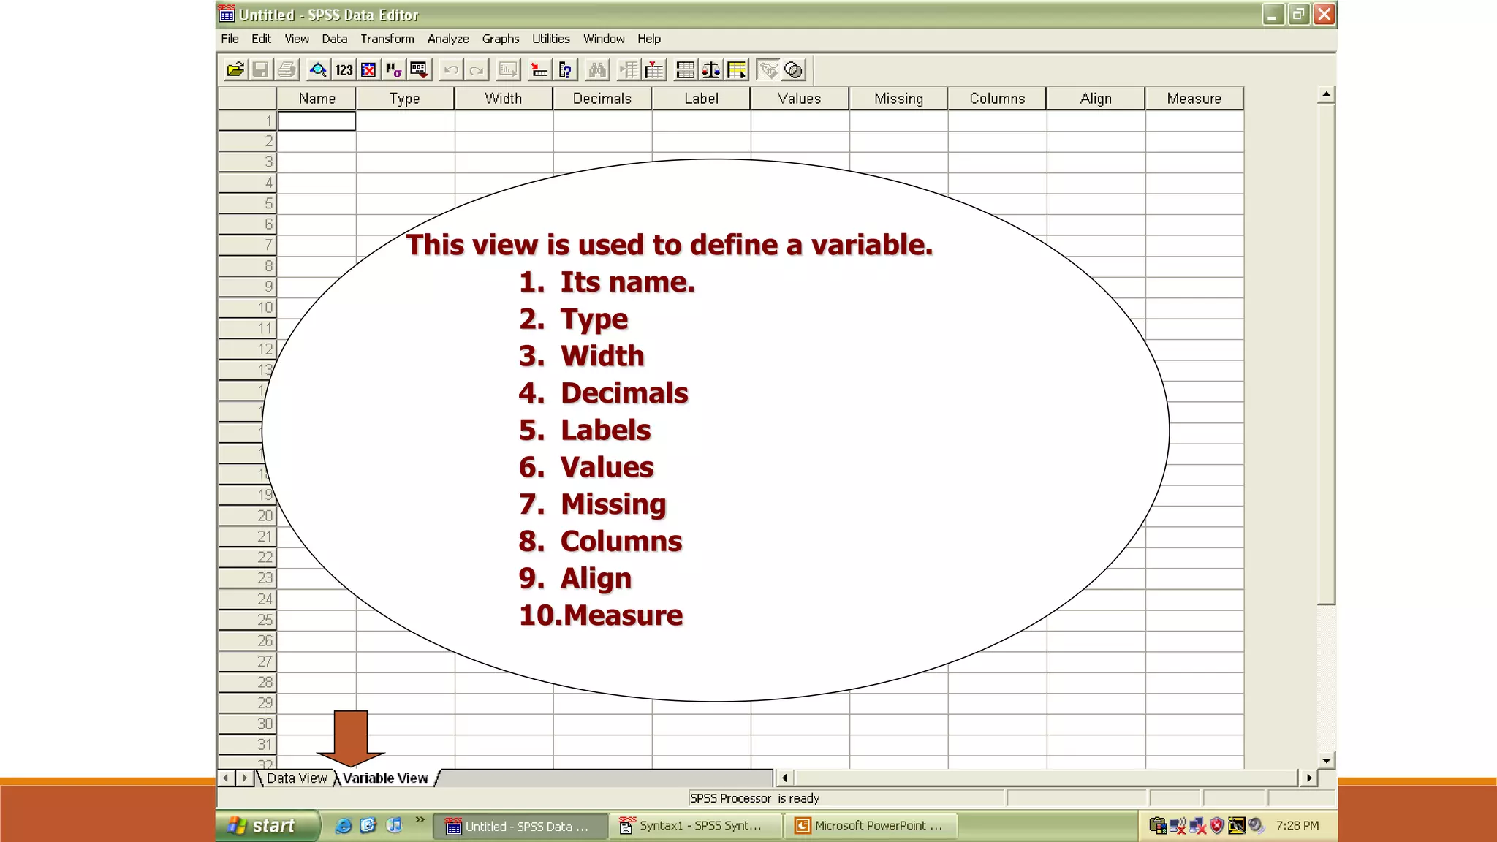Click the Decimals column header

tap(602, 99)
